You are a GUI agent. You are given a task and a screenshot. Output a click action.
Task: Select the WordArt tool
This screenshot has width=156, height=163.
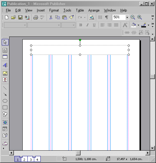coord(5,65)
